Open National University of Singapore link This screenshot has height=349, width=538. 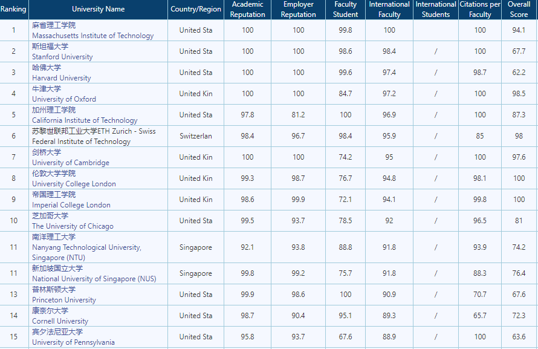click(94, 279)
